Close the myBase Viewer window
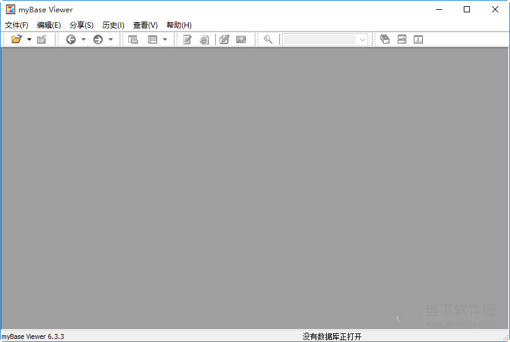 click(495, 9)
